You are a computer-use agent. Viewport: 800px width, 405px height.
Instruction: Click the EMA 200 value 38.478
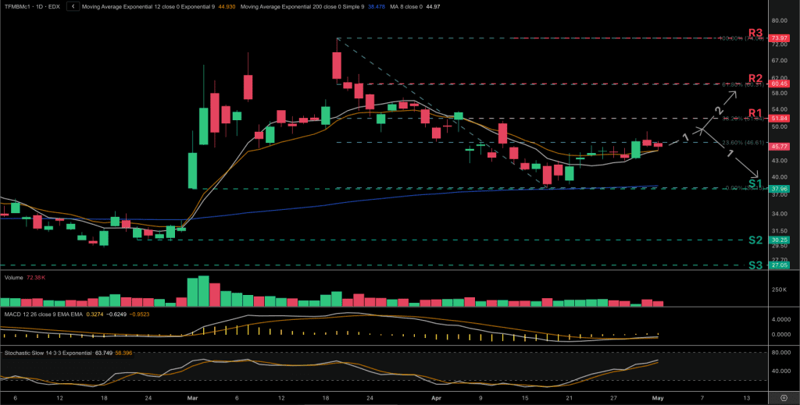tap(377, 6)
